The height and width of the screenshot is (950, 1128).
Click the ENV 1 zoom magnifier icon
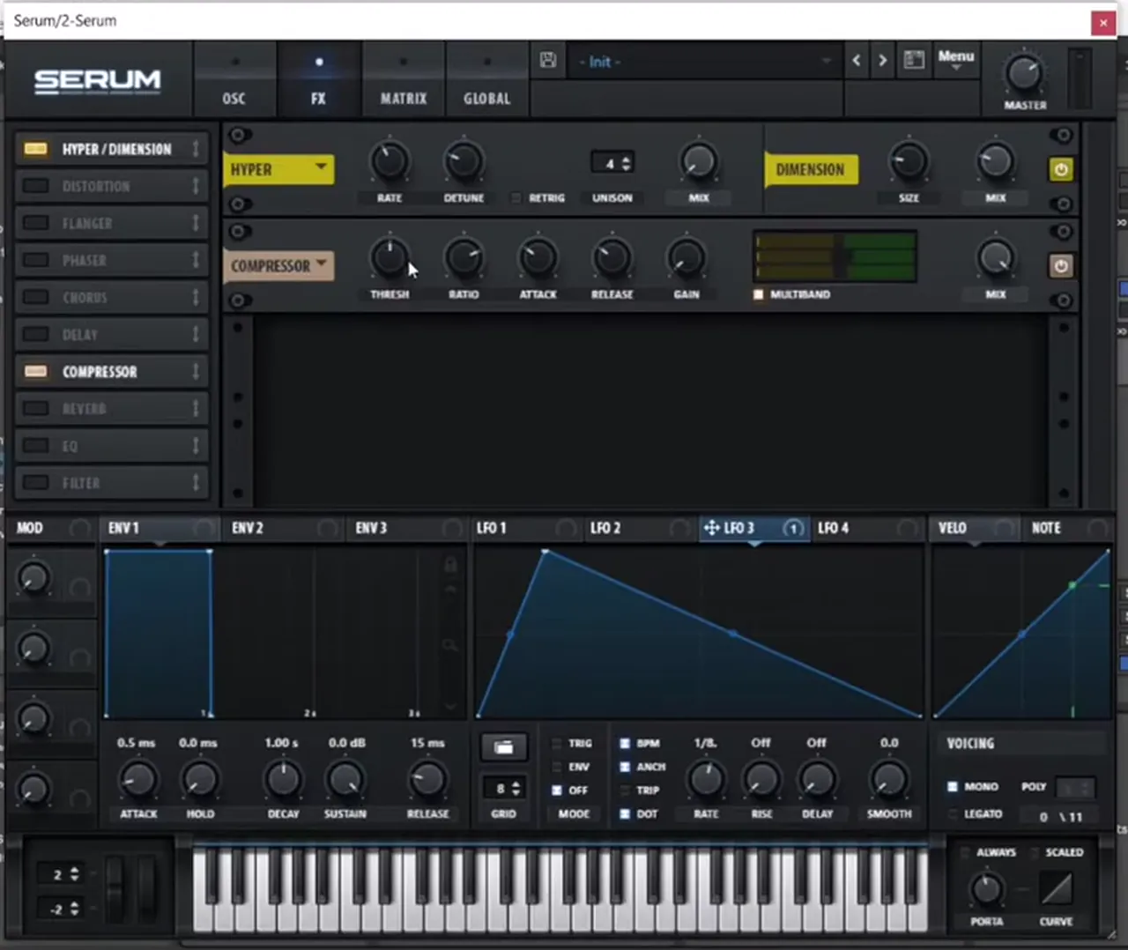[449, 646]
